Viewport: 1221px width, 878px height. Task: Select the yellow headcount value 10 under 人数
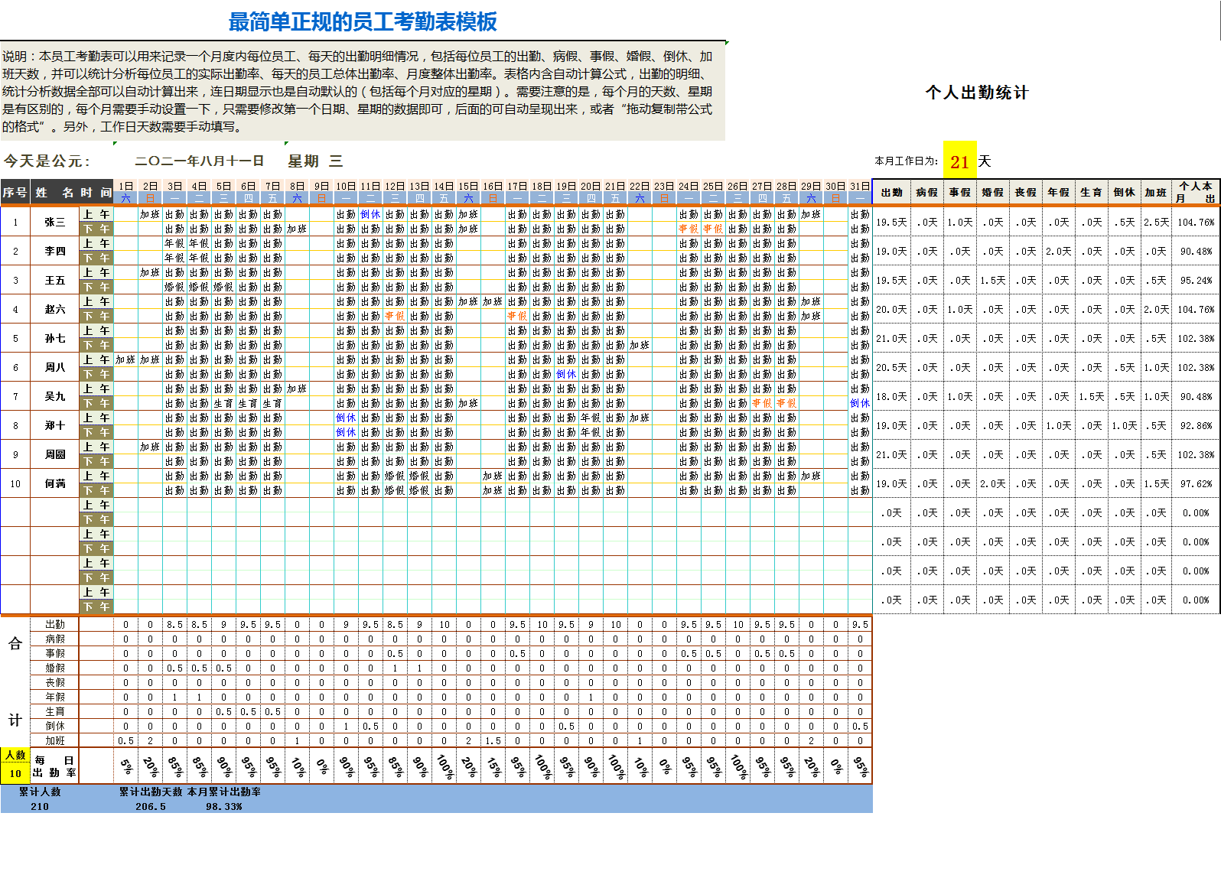(15, 773)
